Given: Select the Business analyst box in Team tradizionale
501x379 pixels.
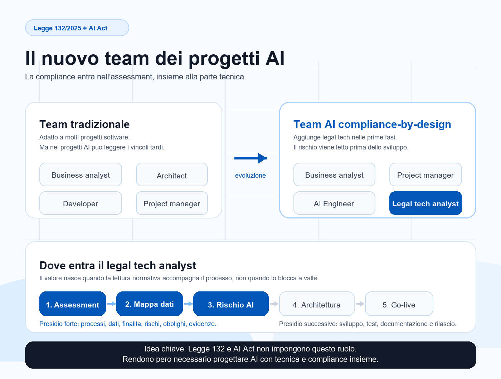Looking at the screenshot, I should pos(81,174).
